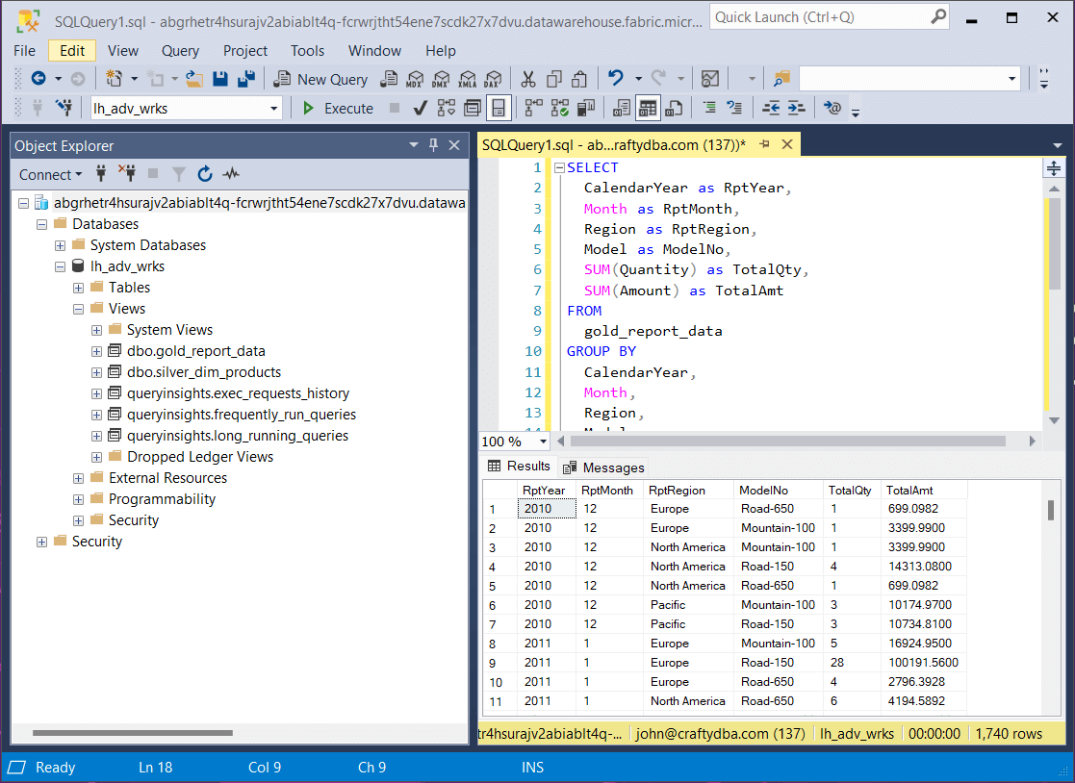Click the Parse query checkmark icon
The image size is (1075, 783).
[x=420, y=108]
